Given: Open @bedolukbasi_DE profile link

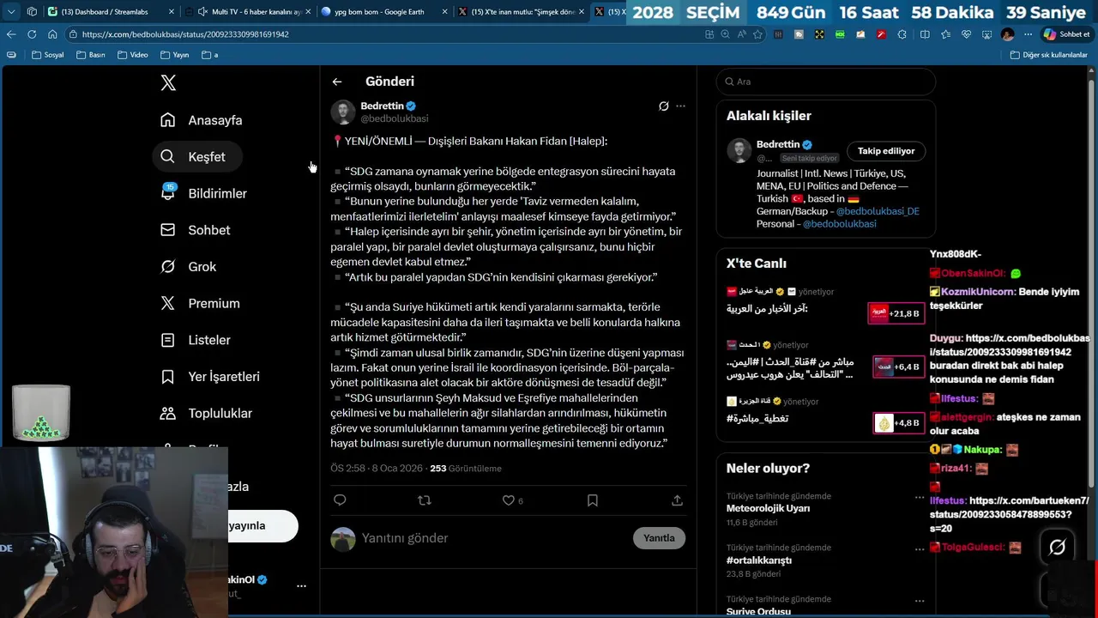Looking at the screenshot, I should coord(878,211).
